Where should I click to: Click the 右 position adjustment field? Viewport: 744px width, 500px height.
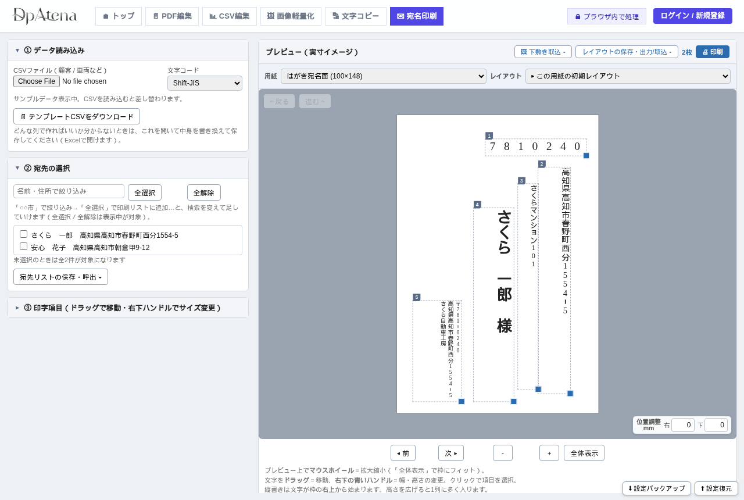coord(682,425)
